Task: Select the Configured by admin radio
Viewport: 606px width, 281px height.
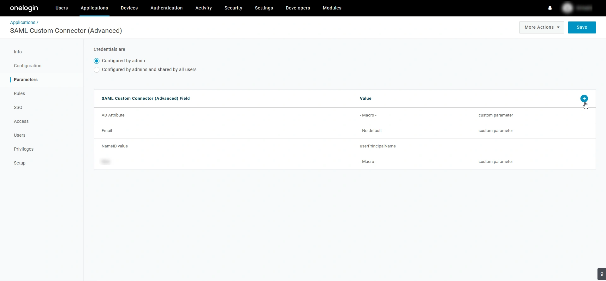Action: [x=97, y=61]
